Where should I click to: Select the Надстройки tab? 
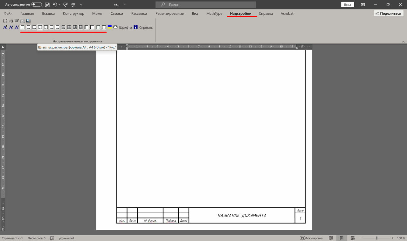pos(241,14)
